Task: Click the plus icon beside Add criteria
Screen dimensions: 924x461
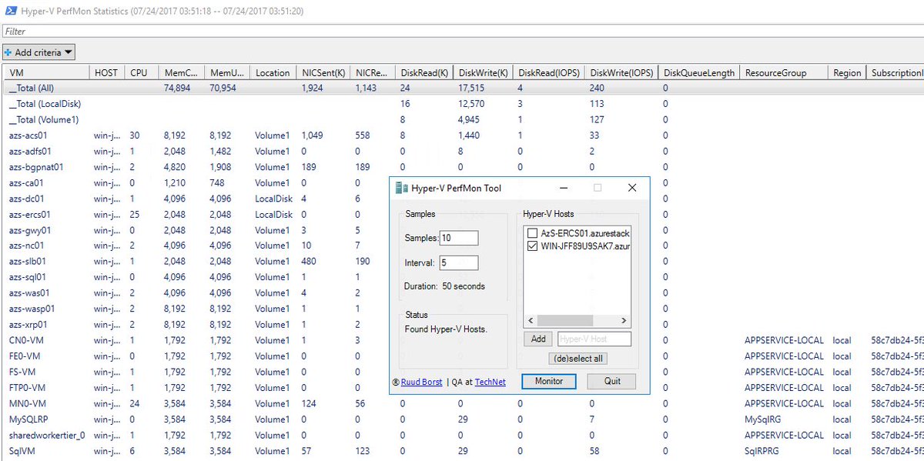Action: [8, 52]
